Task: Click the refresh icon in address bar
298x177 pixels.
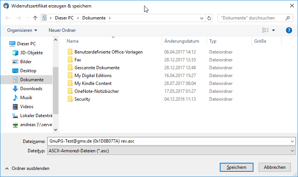Action: click(x=209, y=18)
